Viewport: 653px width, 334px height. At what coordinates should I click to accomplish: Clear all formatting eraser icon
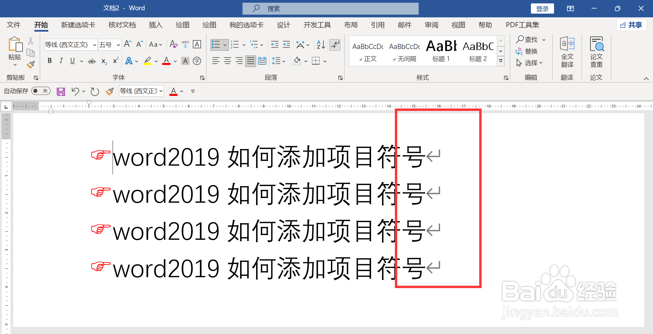click(173, 44)
